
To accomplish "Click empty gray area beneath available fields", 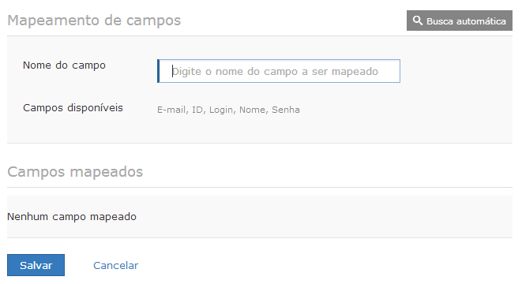I will (x=260, y=130).
